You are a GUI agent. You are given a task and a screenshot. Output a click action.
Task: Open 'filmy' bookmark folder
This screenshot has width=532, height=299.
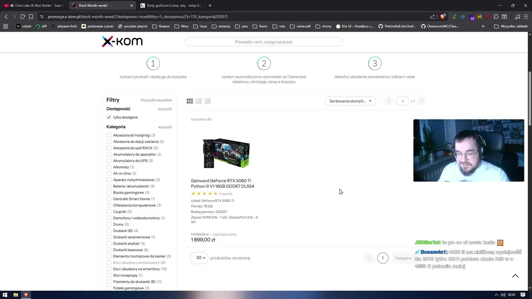(x=182, y=26)
